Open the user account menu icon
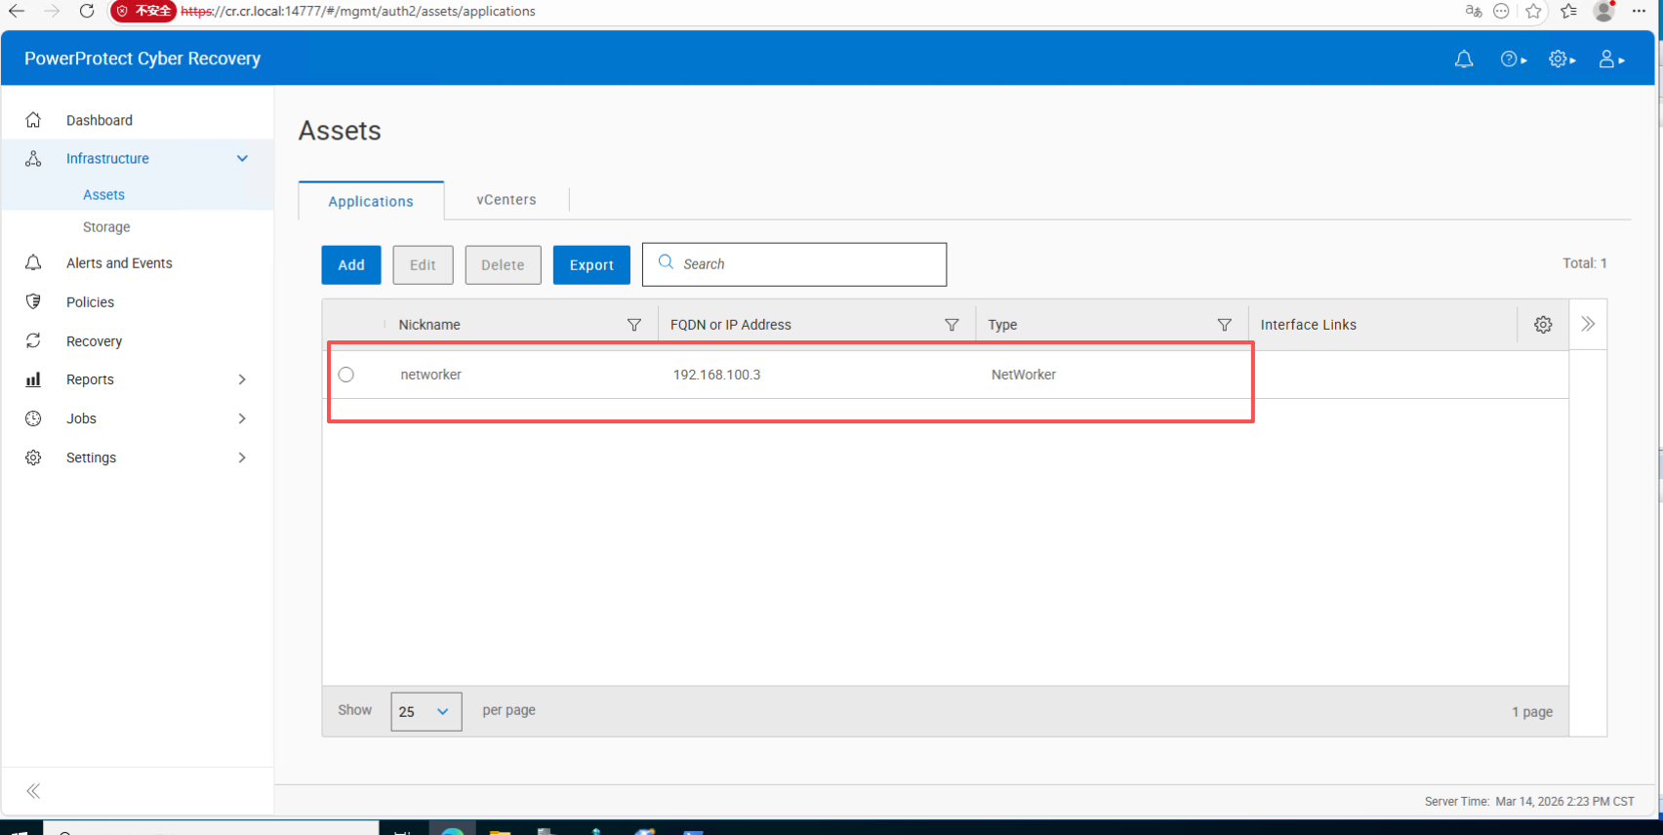The image size is (1663, 835). [1611, 60]
